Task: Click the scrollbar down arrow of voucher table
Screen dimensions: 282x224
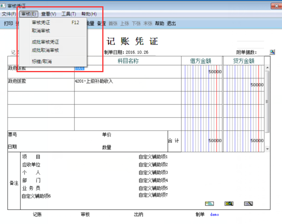Action: tap(267, 149)
